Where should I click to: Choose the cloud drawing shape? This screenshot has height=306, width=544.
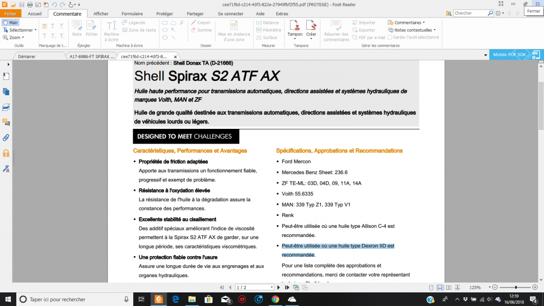coord(173,22)
